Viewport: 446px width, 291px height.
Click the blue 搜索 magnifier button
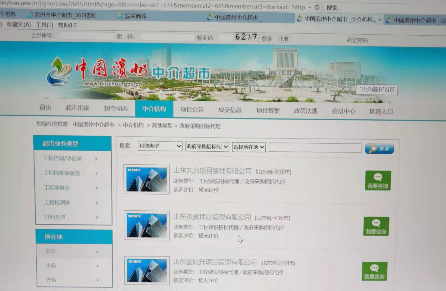pos(379,149)
